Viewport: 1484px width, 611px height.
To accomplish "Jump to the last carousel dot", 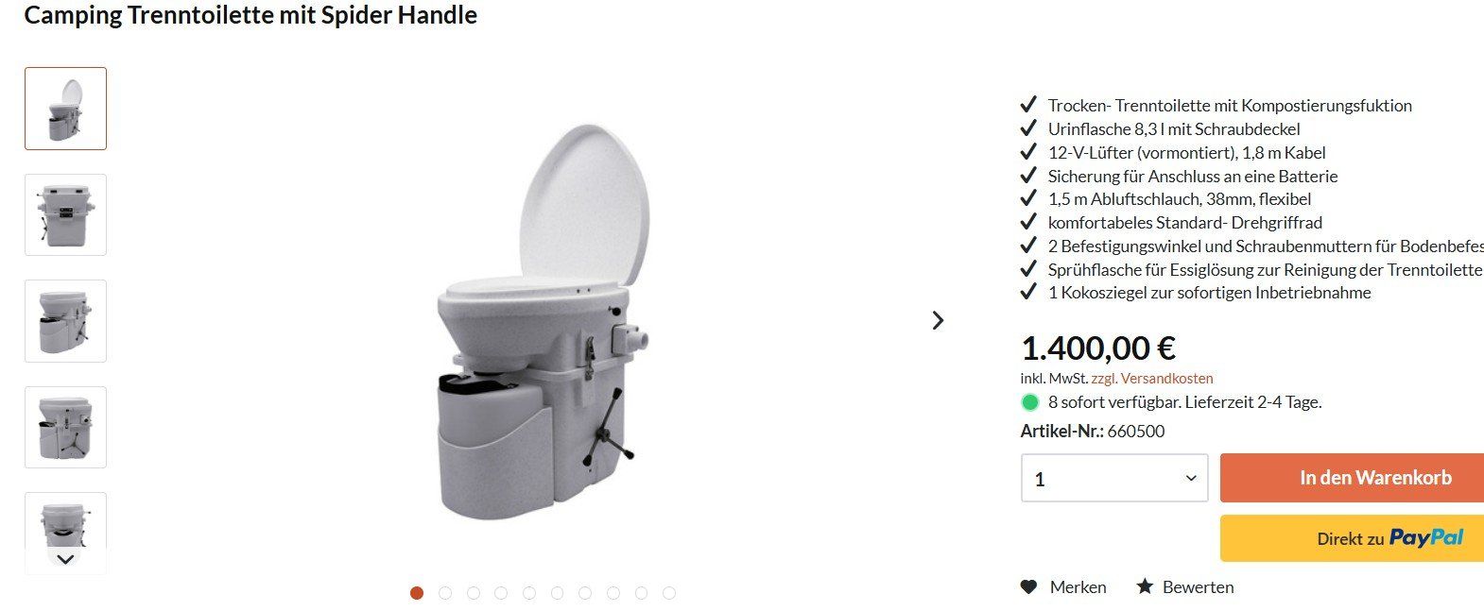I will coord(669,593).
